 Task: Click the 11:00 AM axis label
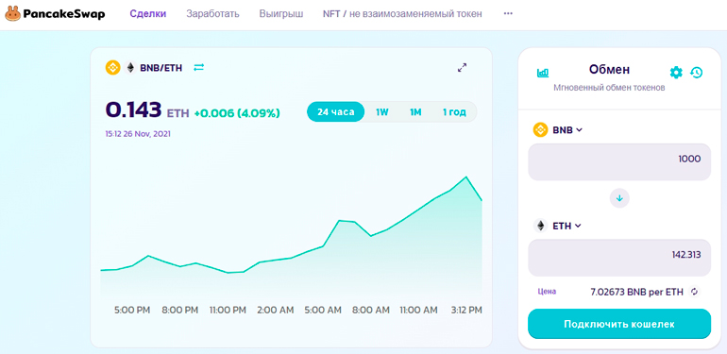tap(418, 310)
